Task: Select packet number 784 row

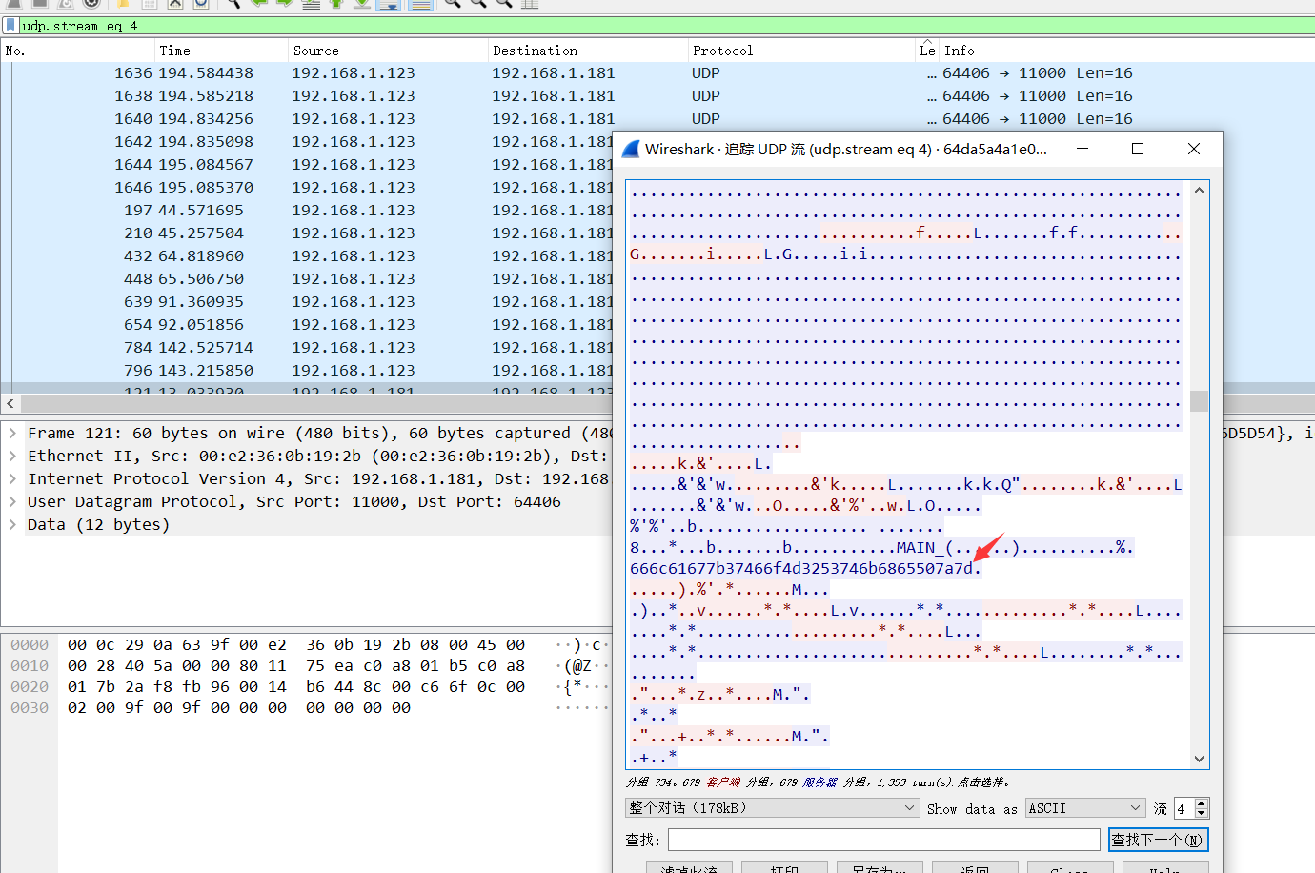Action: pyautogui.click(x=307, y=348)
